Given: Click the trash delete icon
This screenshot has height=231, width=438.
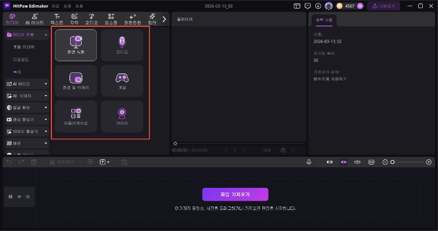Looking at the screenshot, I should (34, 162).
